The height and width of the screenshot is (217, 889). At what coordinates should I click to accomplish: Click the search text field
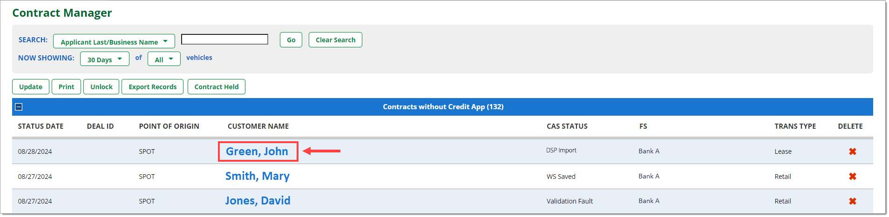coord(224,39)
